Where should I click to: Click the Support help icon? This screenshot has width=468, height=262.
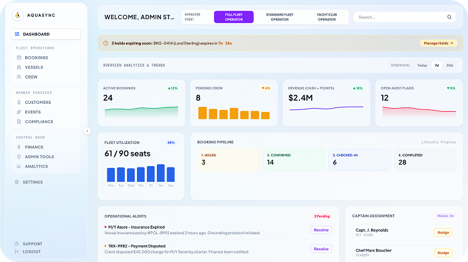17,244
